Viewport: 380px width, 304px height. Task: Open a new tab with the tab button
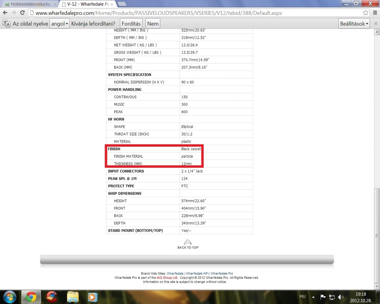(x=122, y=4)
